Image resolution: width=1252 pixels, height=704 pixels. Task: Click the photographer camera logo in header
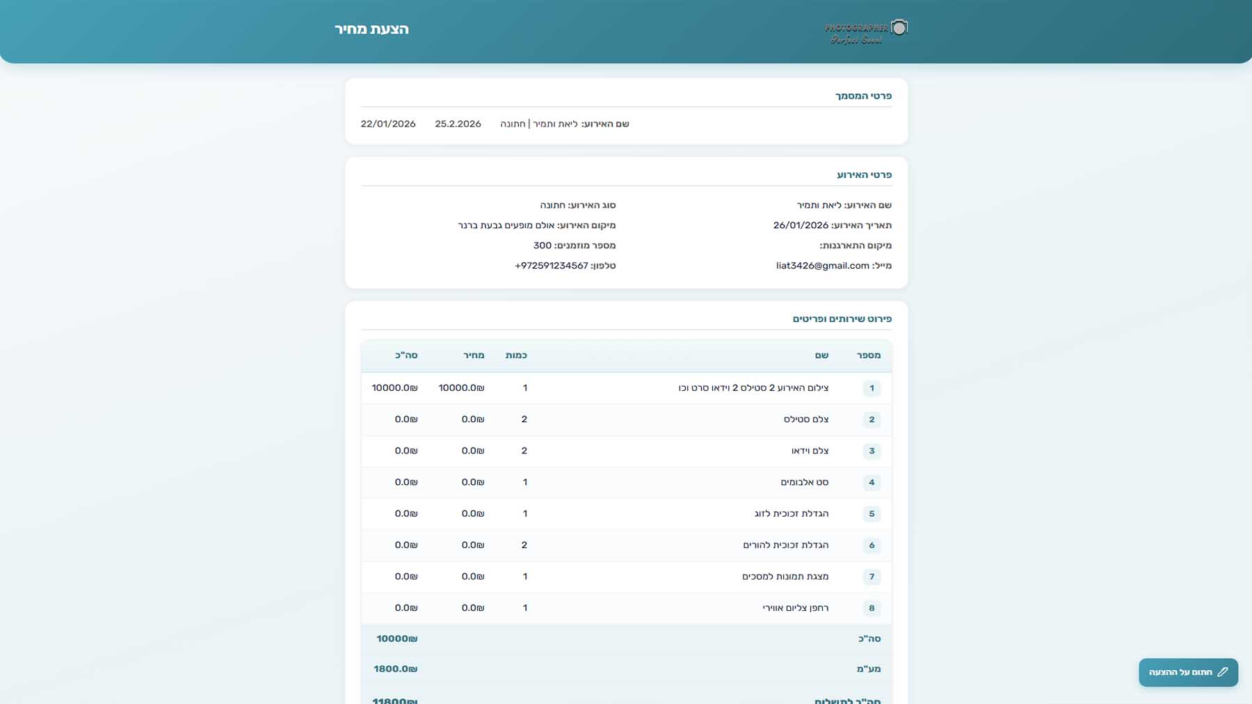pyautogui.click(x=866, y=31)
